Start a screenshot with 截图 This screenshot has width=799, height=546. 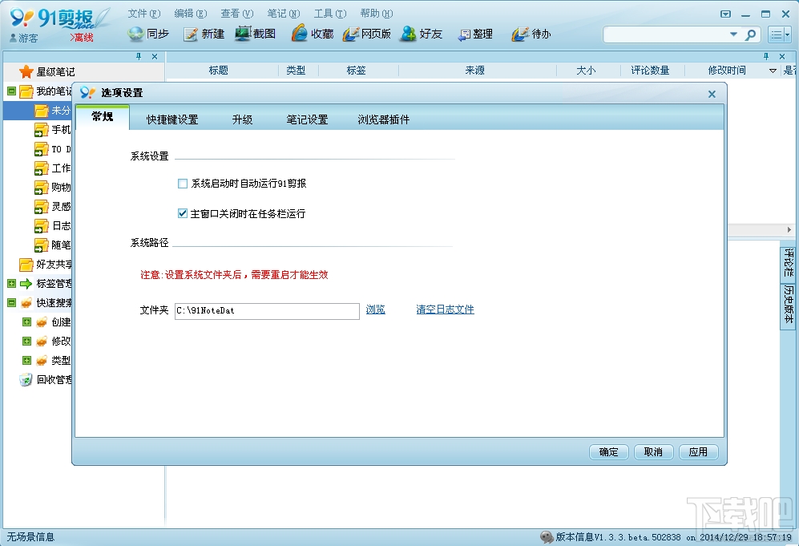pos(256,34)
